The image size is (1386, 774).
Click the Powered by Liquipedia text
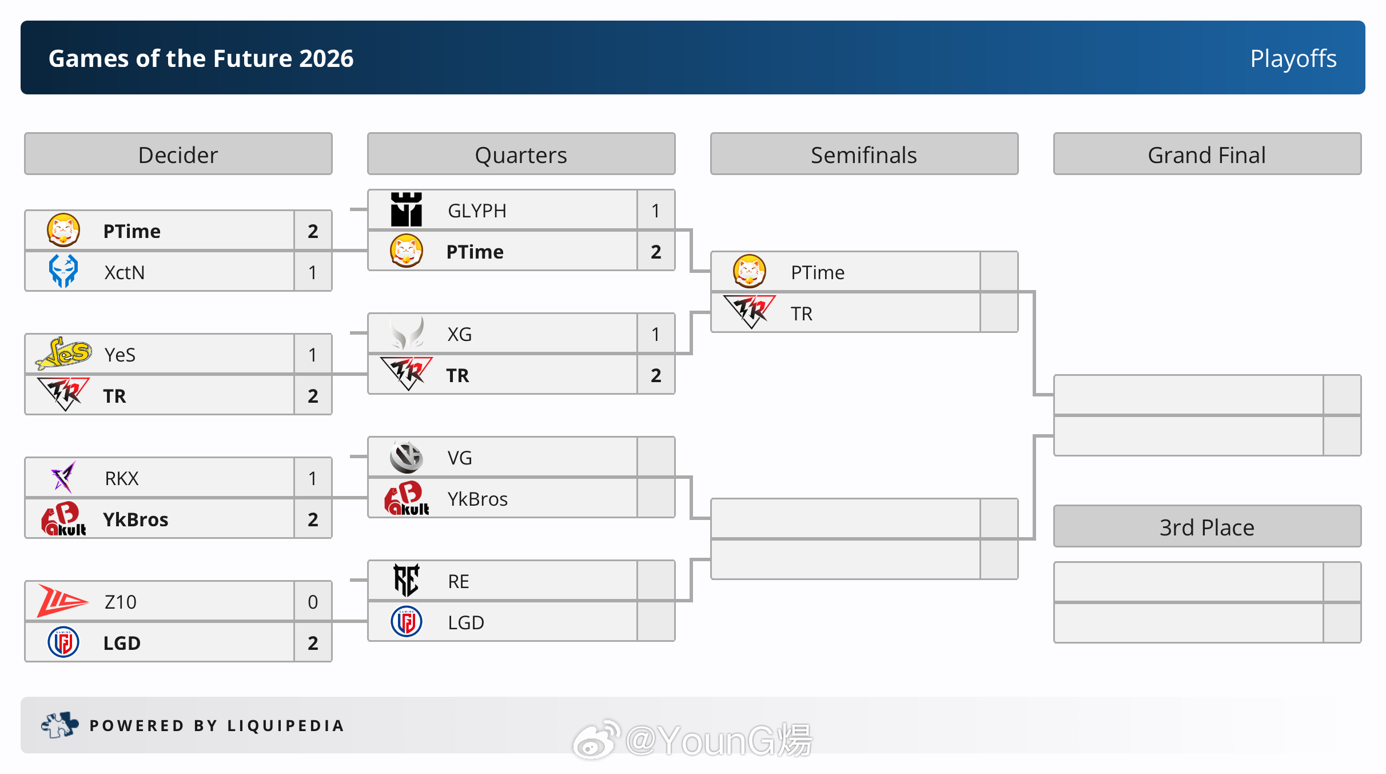click(x=217, y=725)
